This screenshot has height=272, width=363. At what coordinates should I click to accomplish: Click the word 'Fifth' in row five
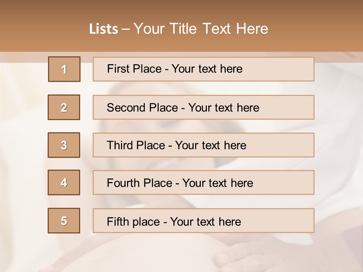(117, 221)
